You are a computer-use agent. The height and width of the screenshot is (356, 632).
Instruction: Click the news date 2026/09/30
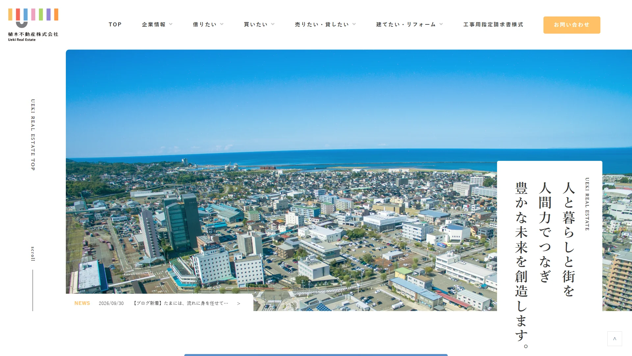click(x=111, y=304)
